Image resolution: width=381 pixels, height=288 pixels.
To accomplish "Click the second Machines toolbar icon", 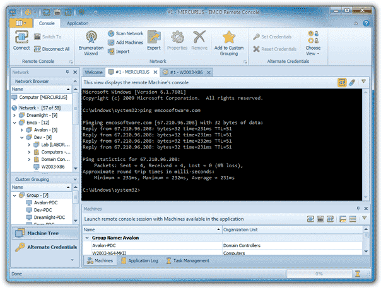I will [x=320, y=219].
